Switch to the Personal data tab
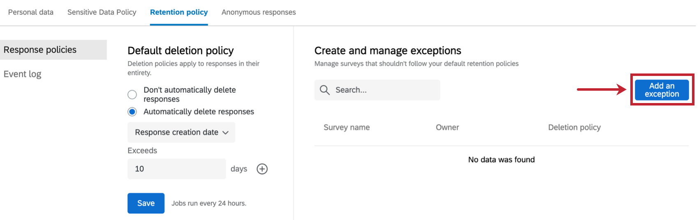Viewport: 699px width, 220px height. [x=31, y=12]
